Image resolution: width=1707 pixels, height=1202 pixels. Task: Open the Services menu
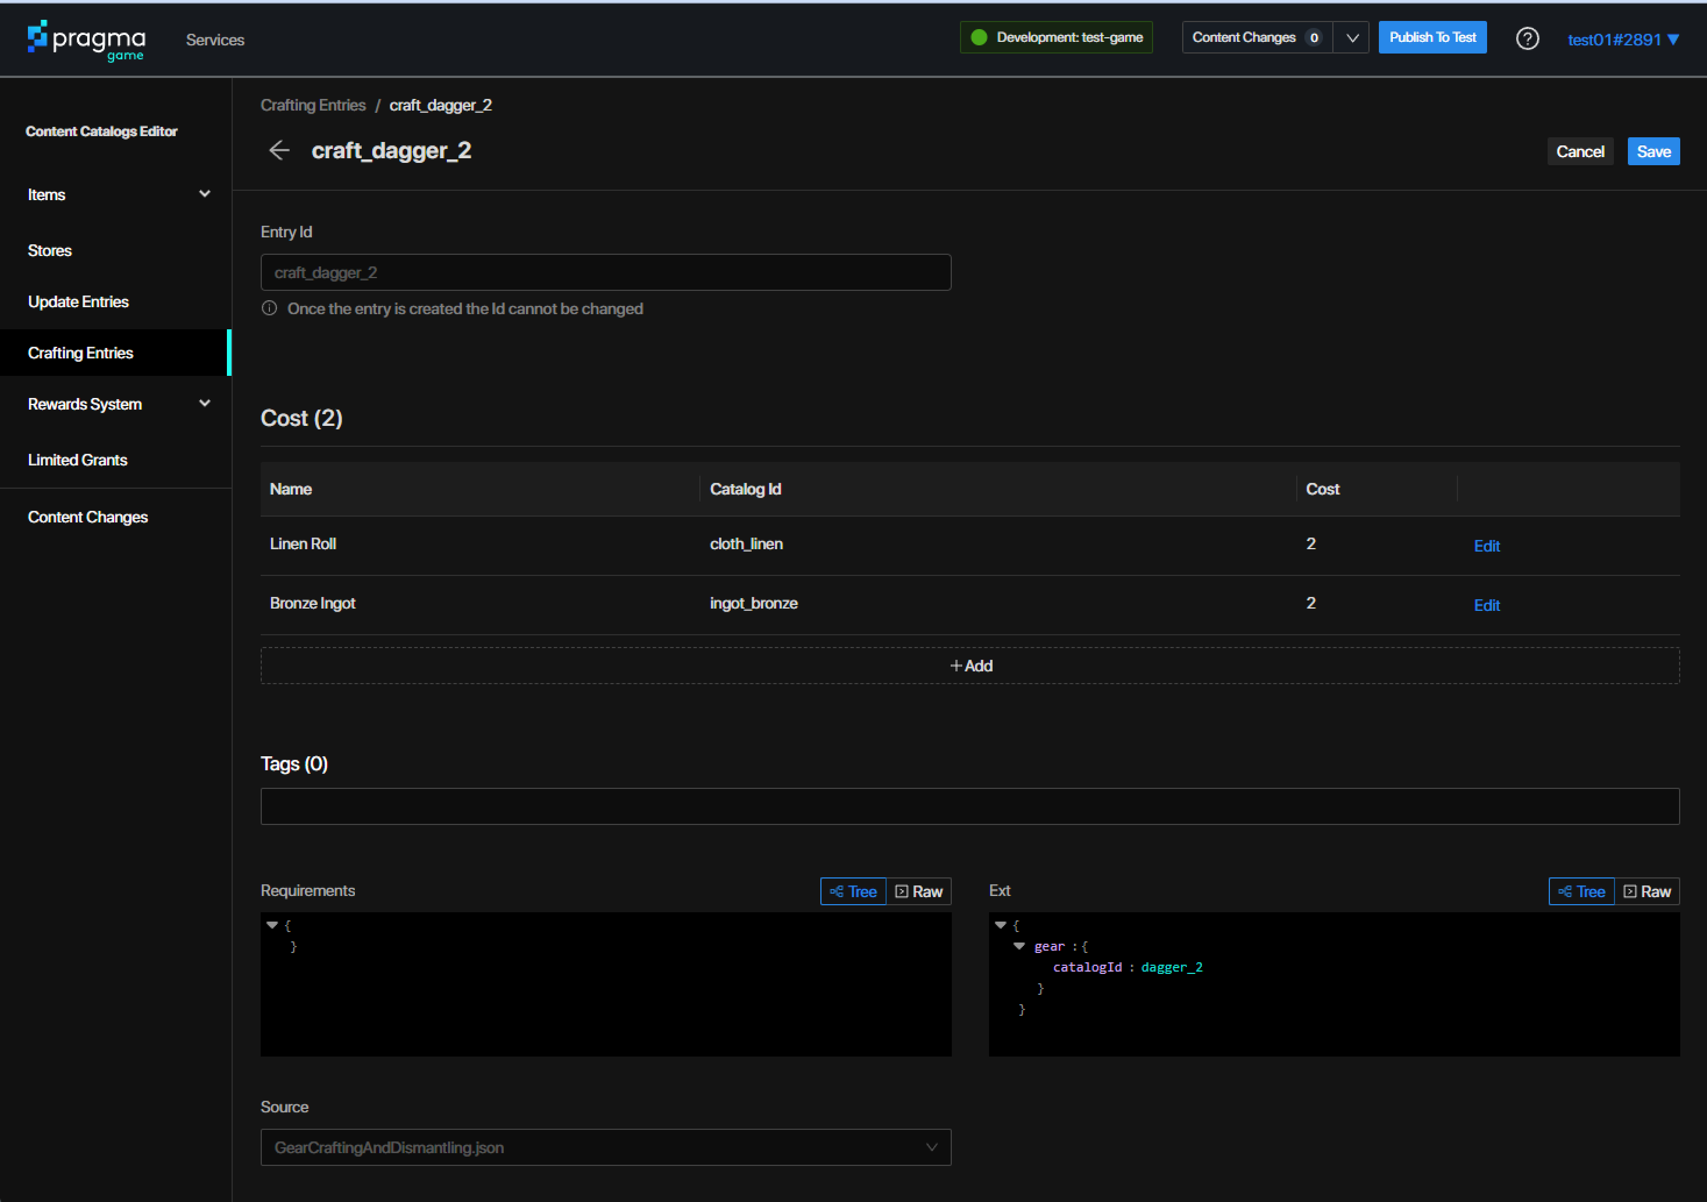pyautogui.click(x=215, y=40)
